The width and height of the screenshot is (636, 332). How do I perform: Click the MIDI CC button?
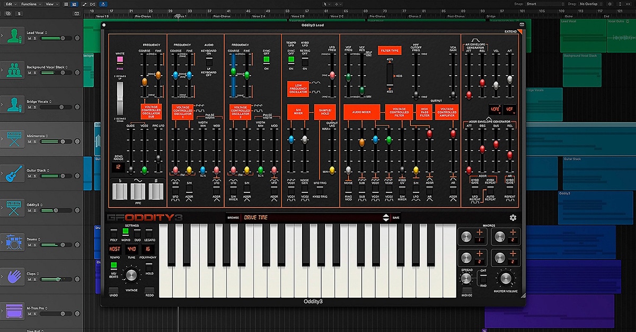[x=466, y=291]
